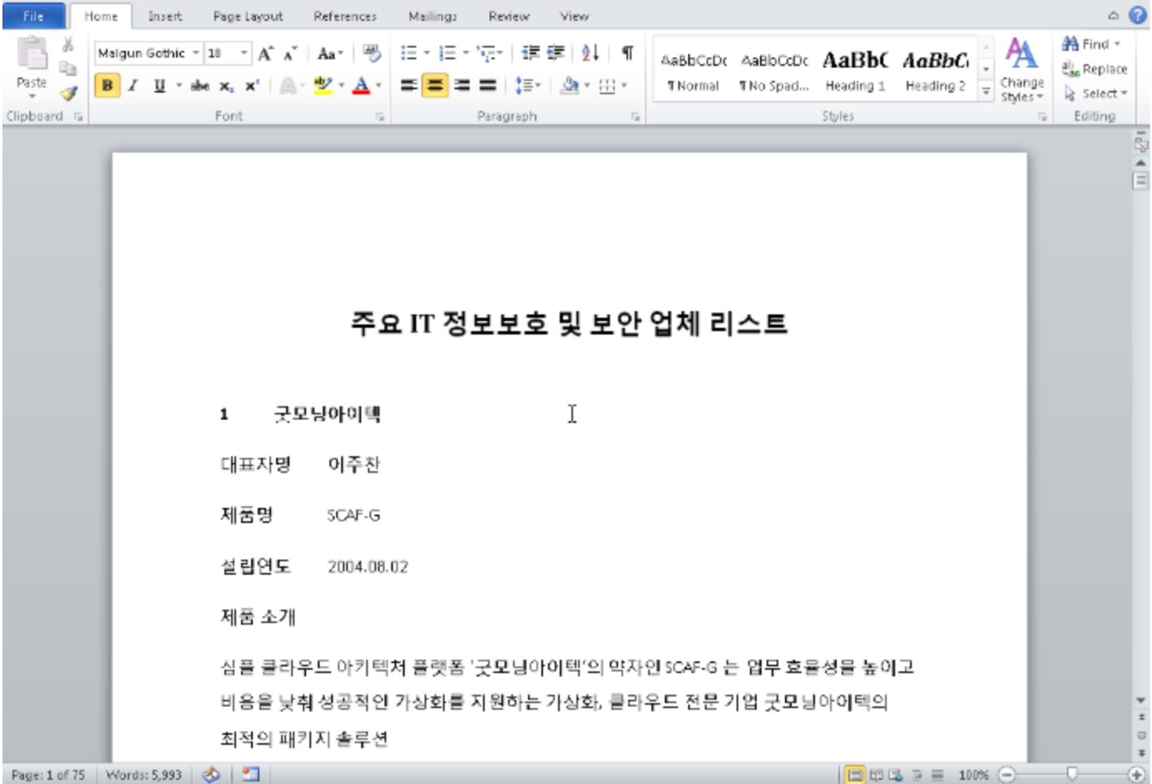Apply the Heading 2 style
The height and width of the screenshot is (784, 1152).
point(935,72)
